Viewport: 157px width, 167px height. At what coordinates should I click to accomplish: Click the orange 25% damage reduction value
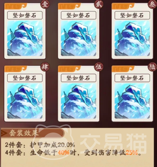[132, 153]
